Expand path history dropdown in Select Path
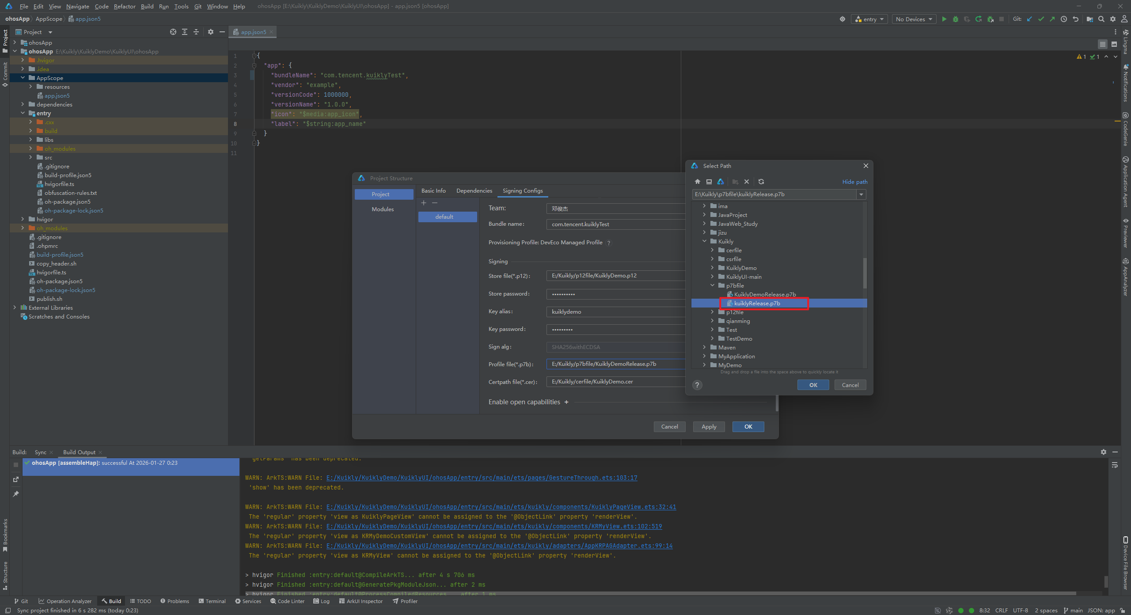 tap(861, 194)
